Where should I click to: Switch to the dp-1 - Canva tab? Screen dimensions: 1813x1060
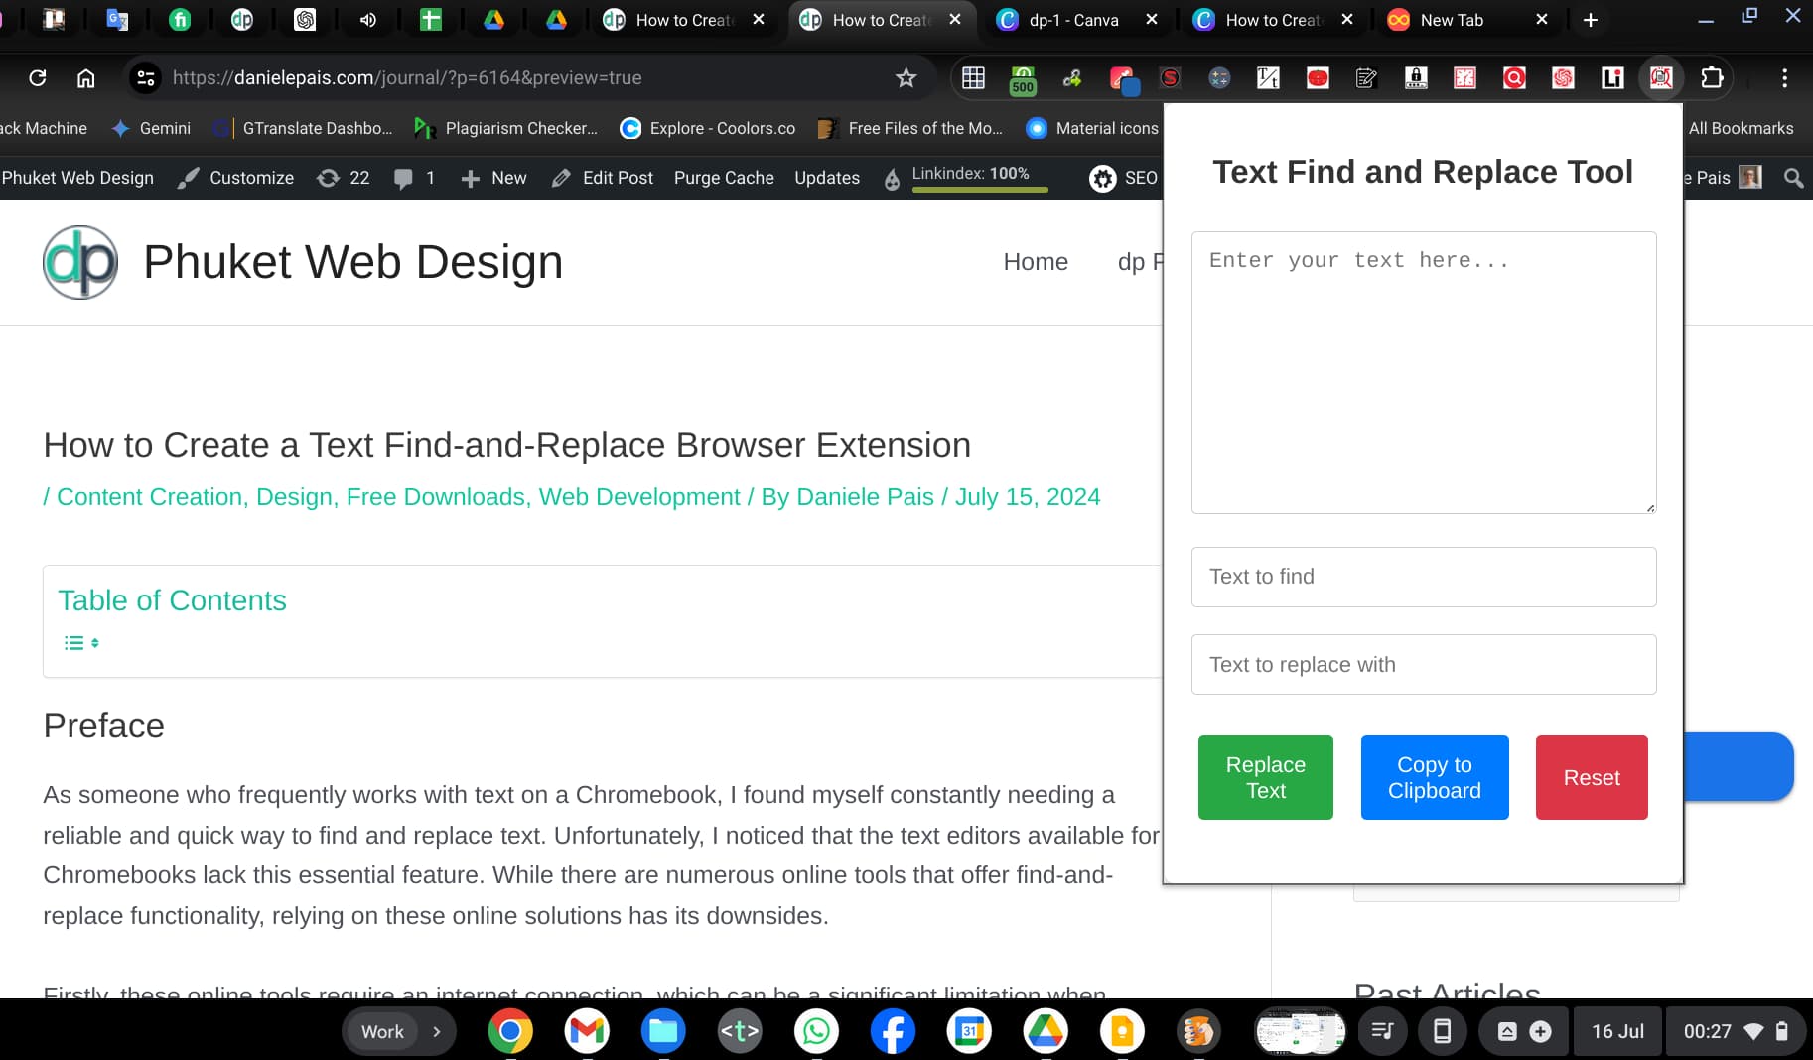[1072, 20]
